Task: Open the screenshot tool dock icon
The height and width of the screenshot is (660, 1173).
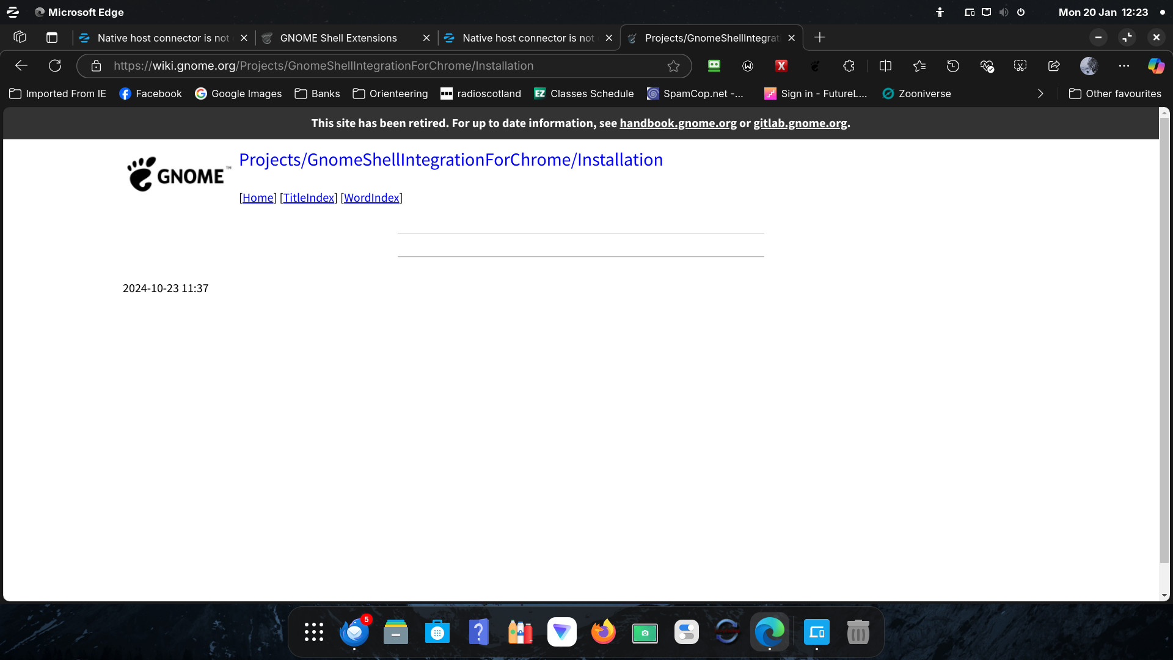Action: tap(645, 632)
